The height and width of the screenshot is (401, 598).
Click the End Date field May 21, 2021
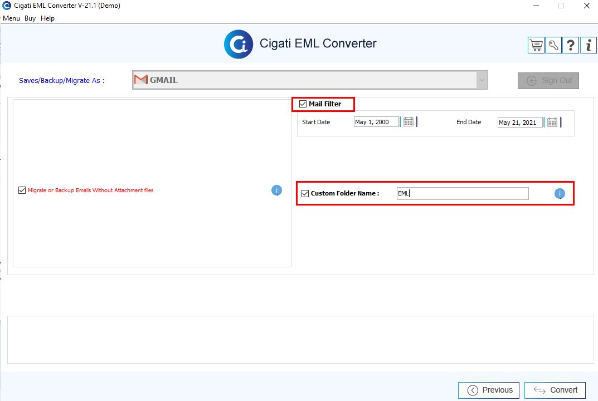[520, 123]
